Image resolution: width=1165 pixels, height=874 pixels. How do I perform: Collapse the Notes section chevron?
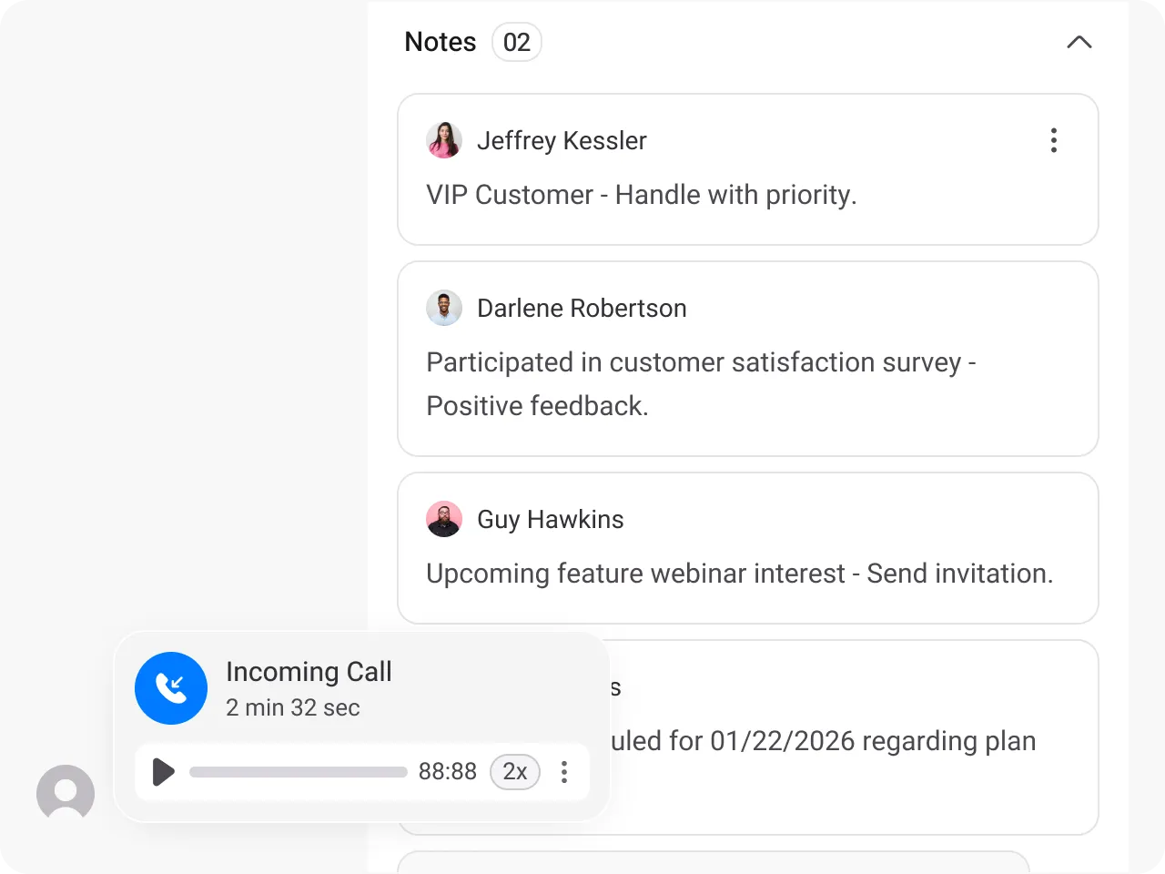tap(1079, 42)
